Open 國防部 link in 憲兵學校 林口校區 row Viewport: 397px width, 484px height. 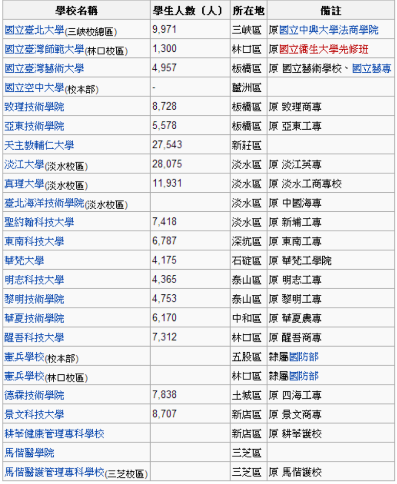pyautogui.click(x=304, y=376)
